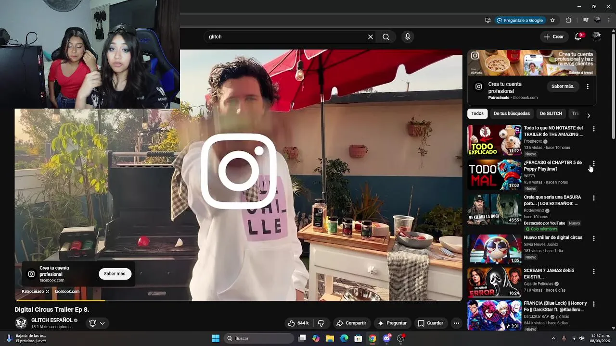Viewport: 616px width, 346px height.
Task: Open Poppy Playtime Chapter 5 video title
Action: pos(553,166)
